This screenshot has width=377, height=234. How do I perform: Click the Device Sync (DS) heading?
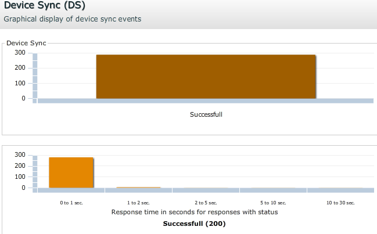click(43, 6)
